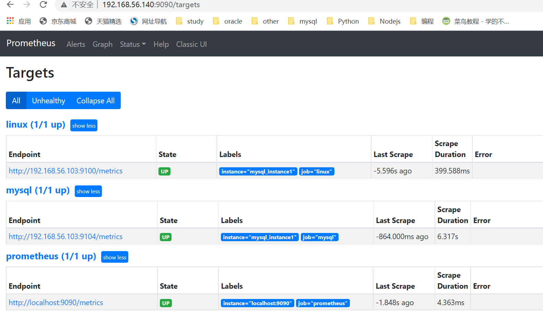The width and height of the screenshot is (543, 313).
Task: Click the 6.317s scrape duration value
Action: pos(448,236)
